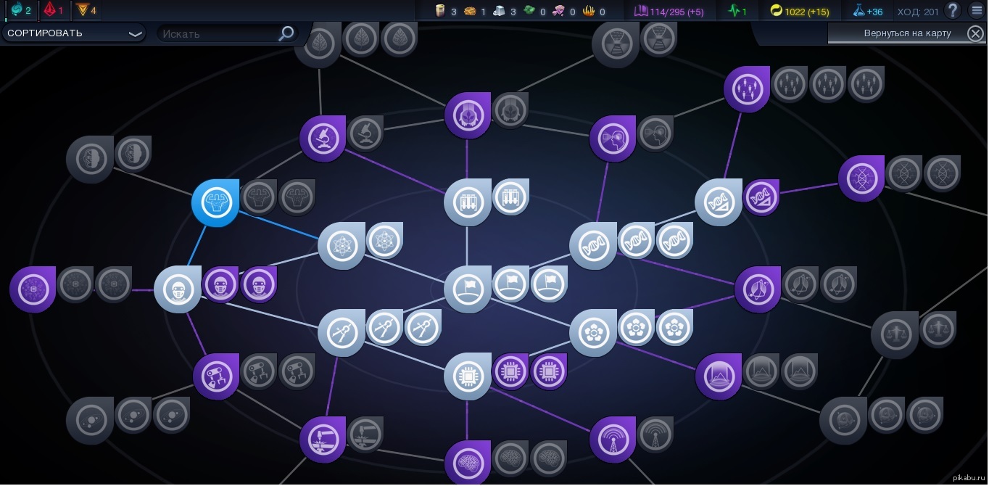Select the central flag dome tech node
989x486 pixels.
coord(468,289)
